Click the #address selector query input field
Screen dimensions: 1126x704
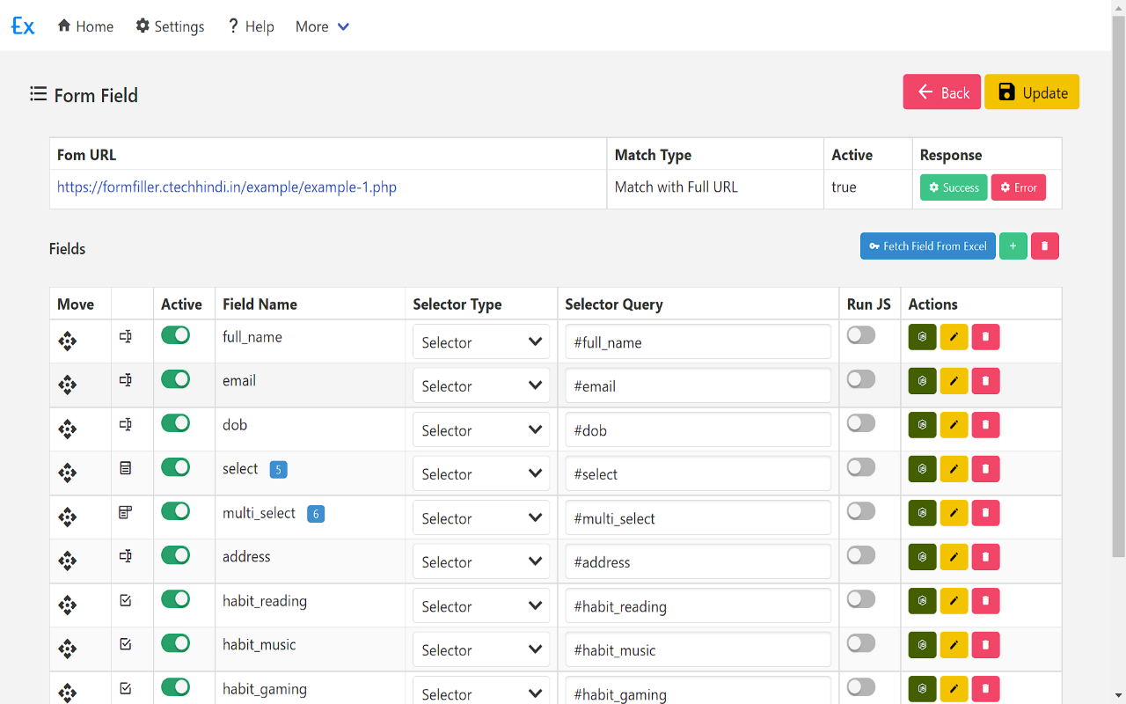(698, 562)
